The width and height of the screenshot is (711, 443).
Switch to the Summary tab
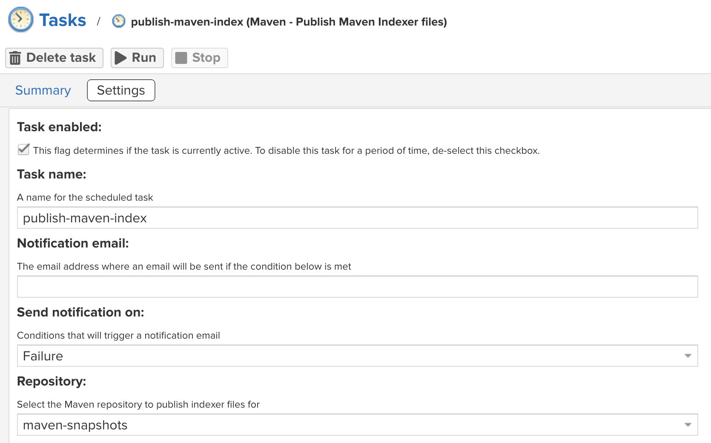pyautogui.click(x=43, y=90)
